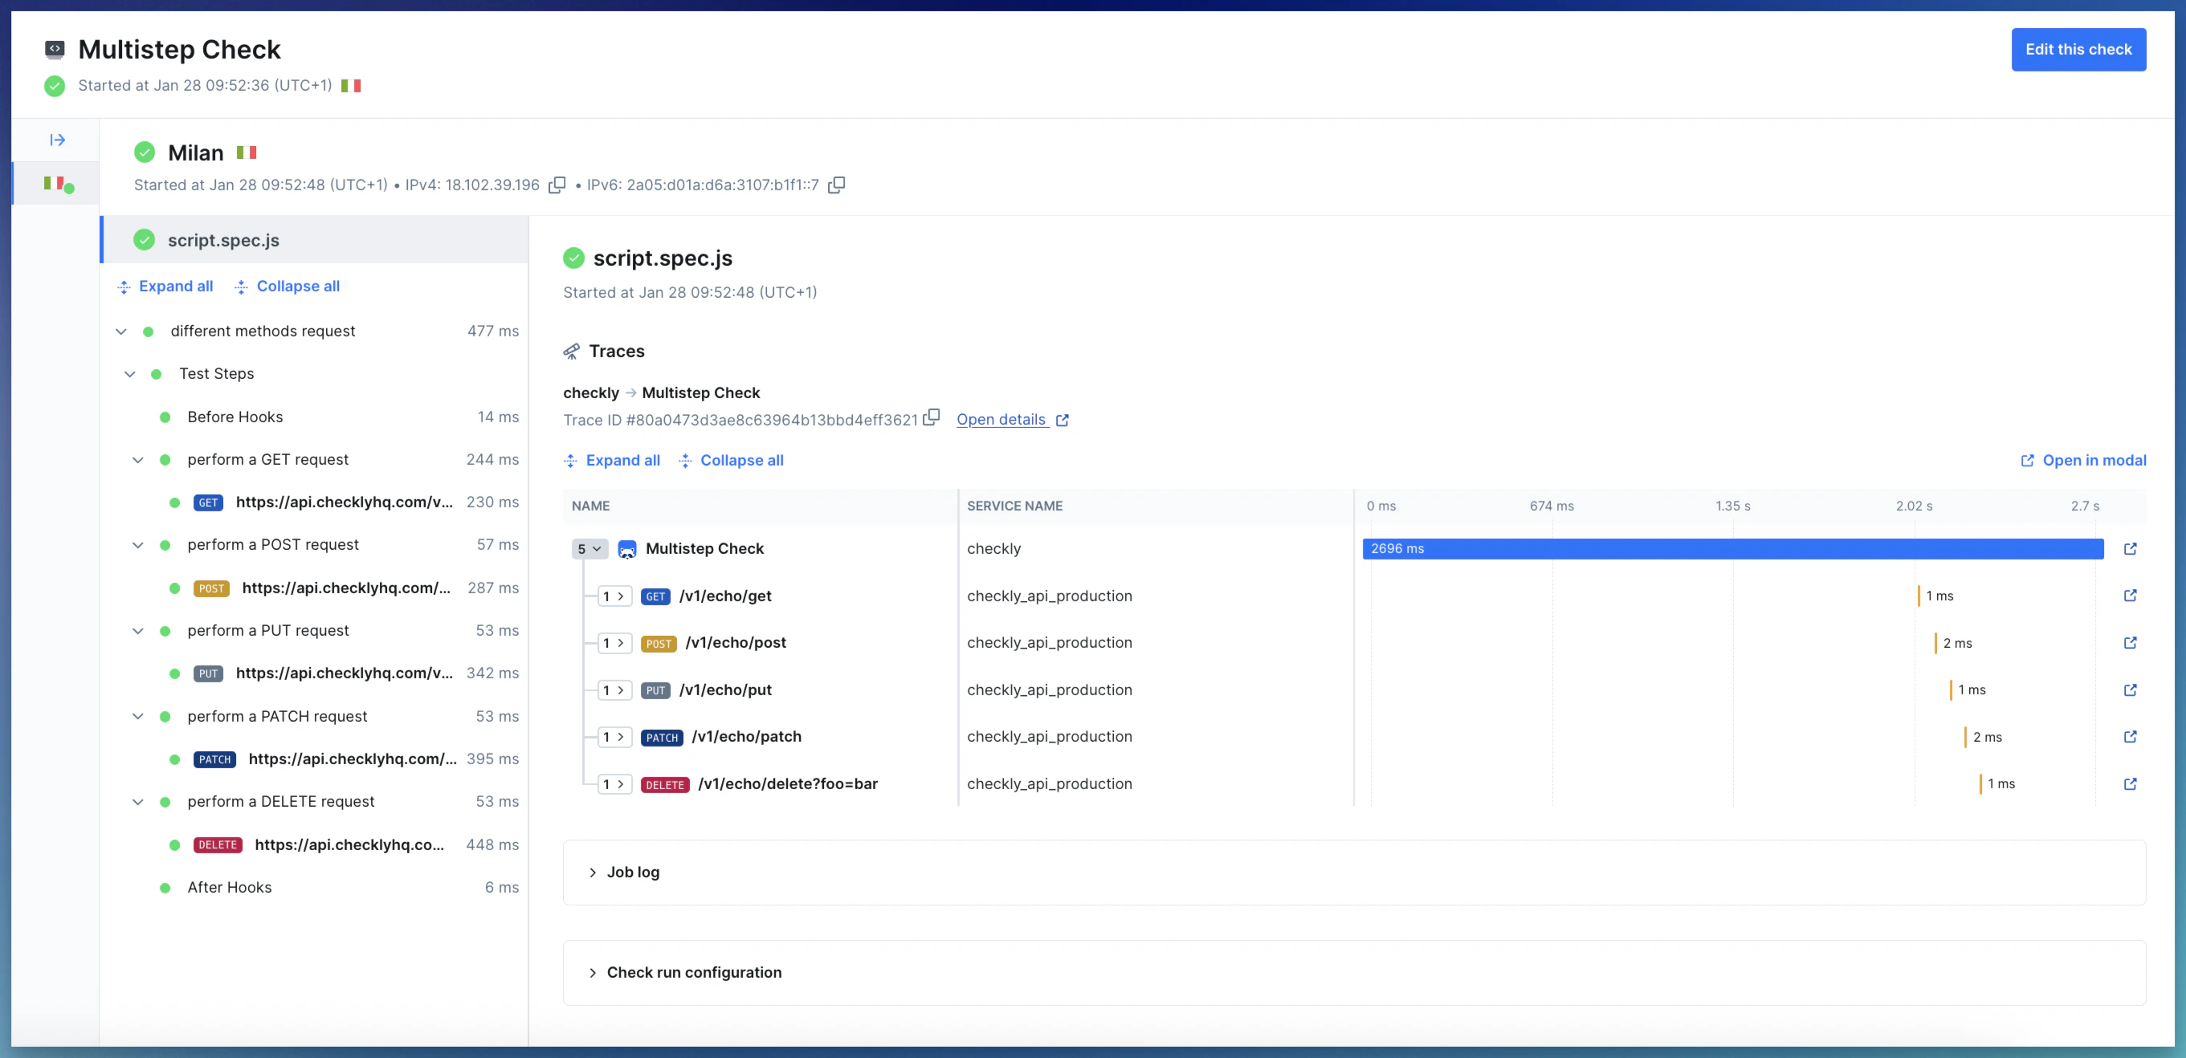Click the Collapse all icon in the test steps panel

[x=240, y=287]
